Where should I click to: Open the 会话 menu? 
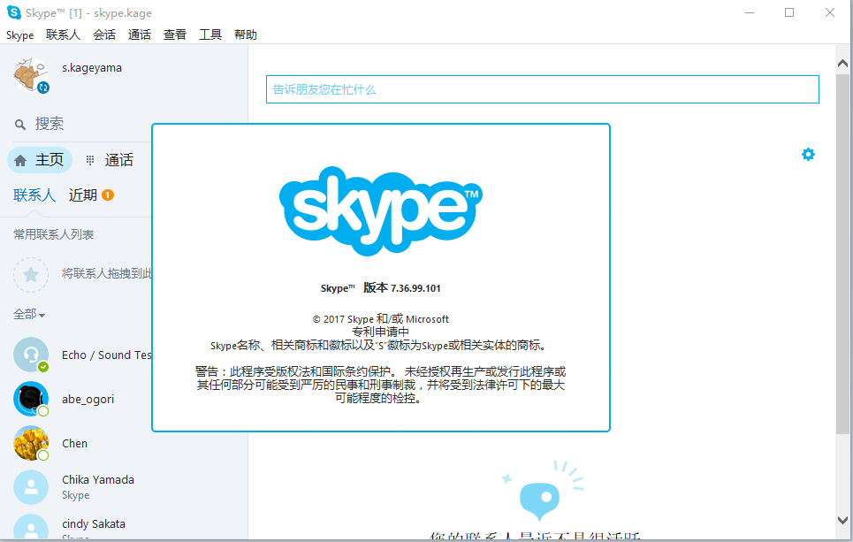pyautogui.click(x=104, y=34)
